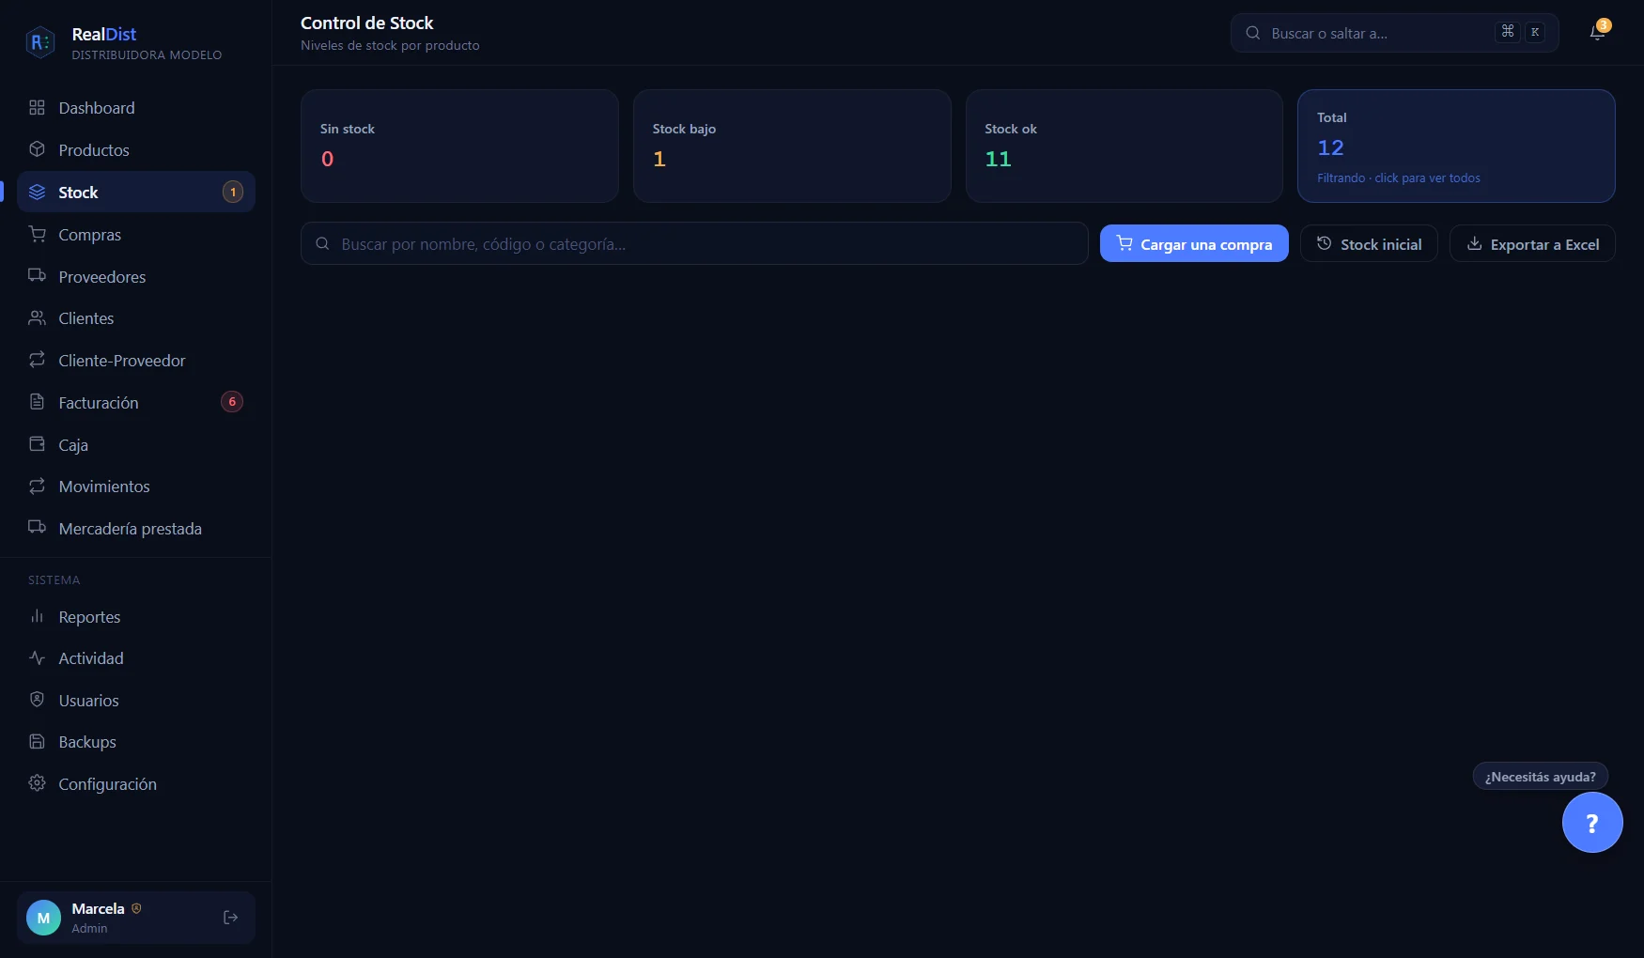Open Compras in the sidebar
Viewport: 1644px width, 958px height.
pos(136,235)
